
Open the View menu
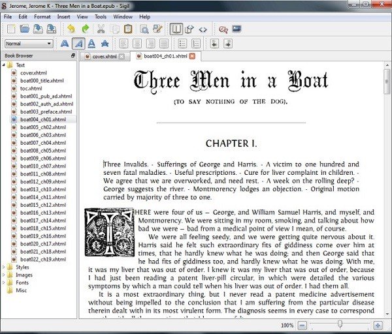[x=82, y=17]
